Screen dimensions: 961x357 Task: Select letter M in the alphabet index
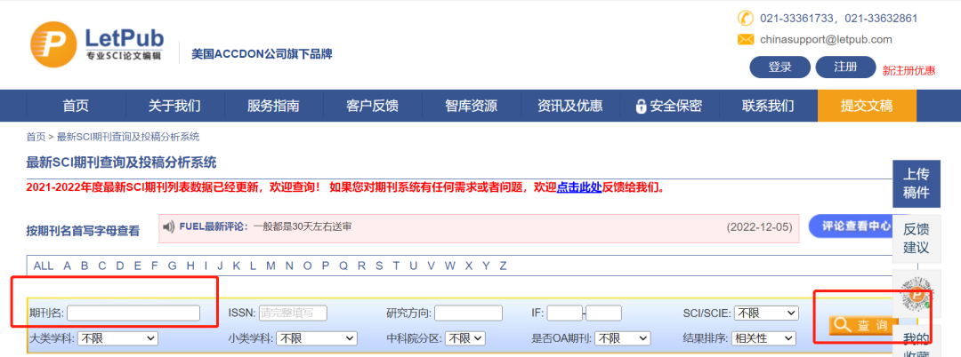[271, 266]
